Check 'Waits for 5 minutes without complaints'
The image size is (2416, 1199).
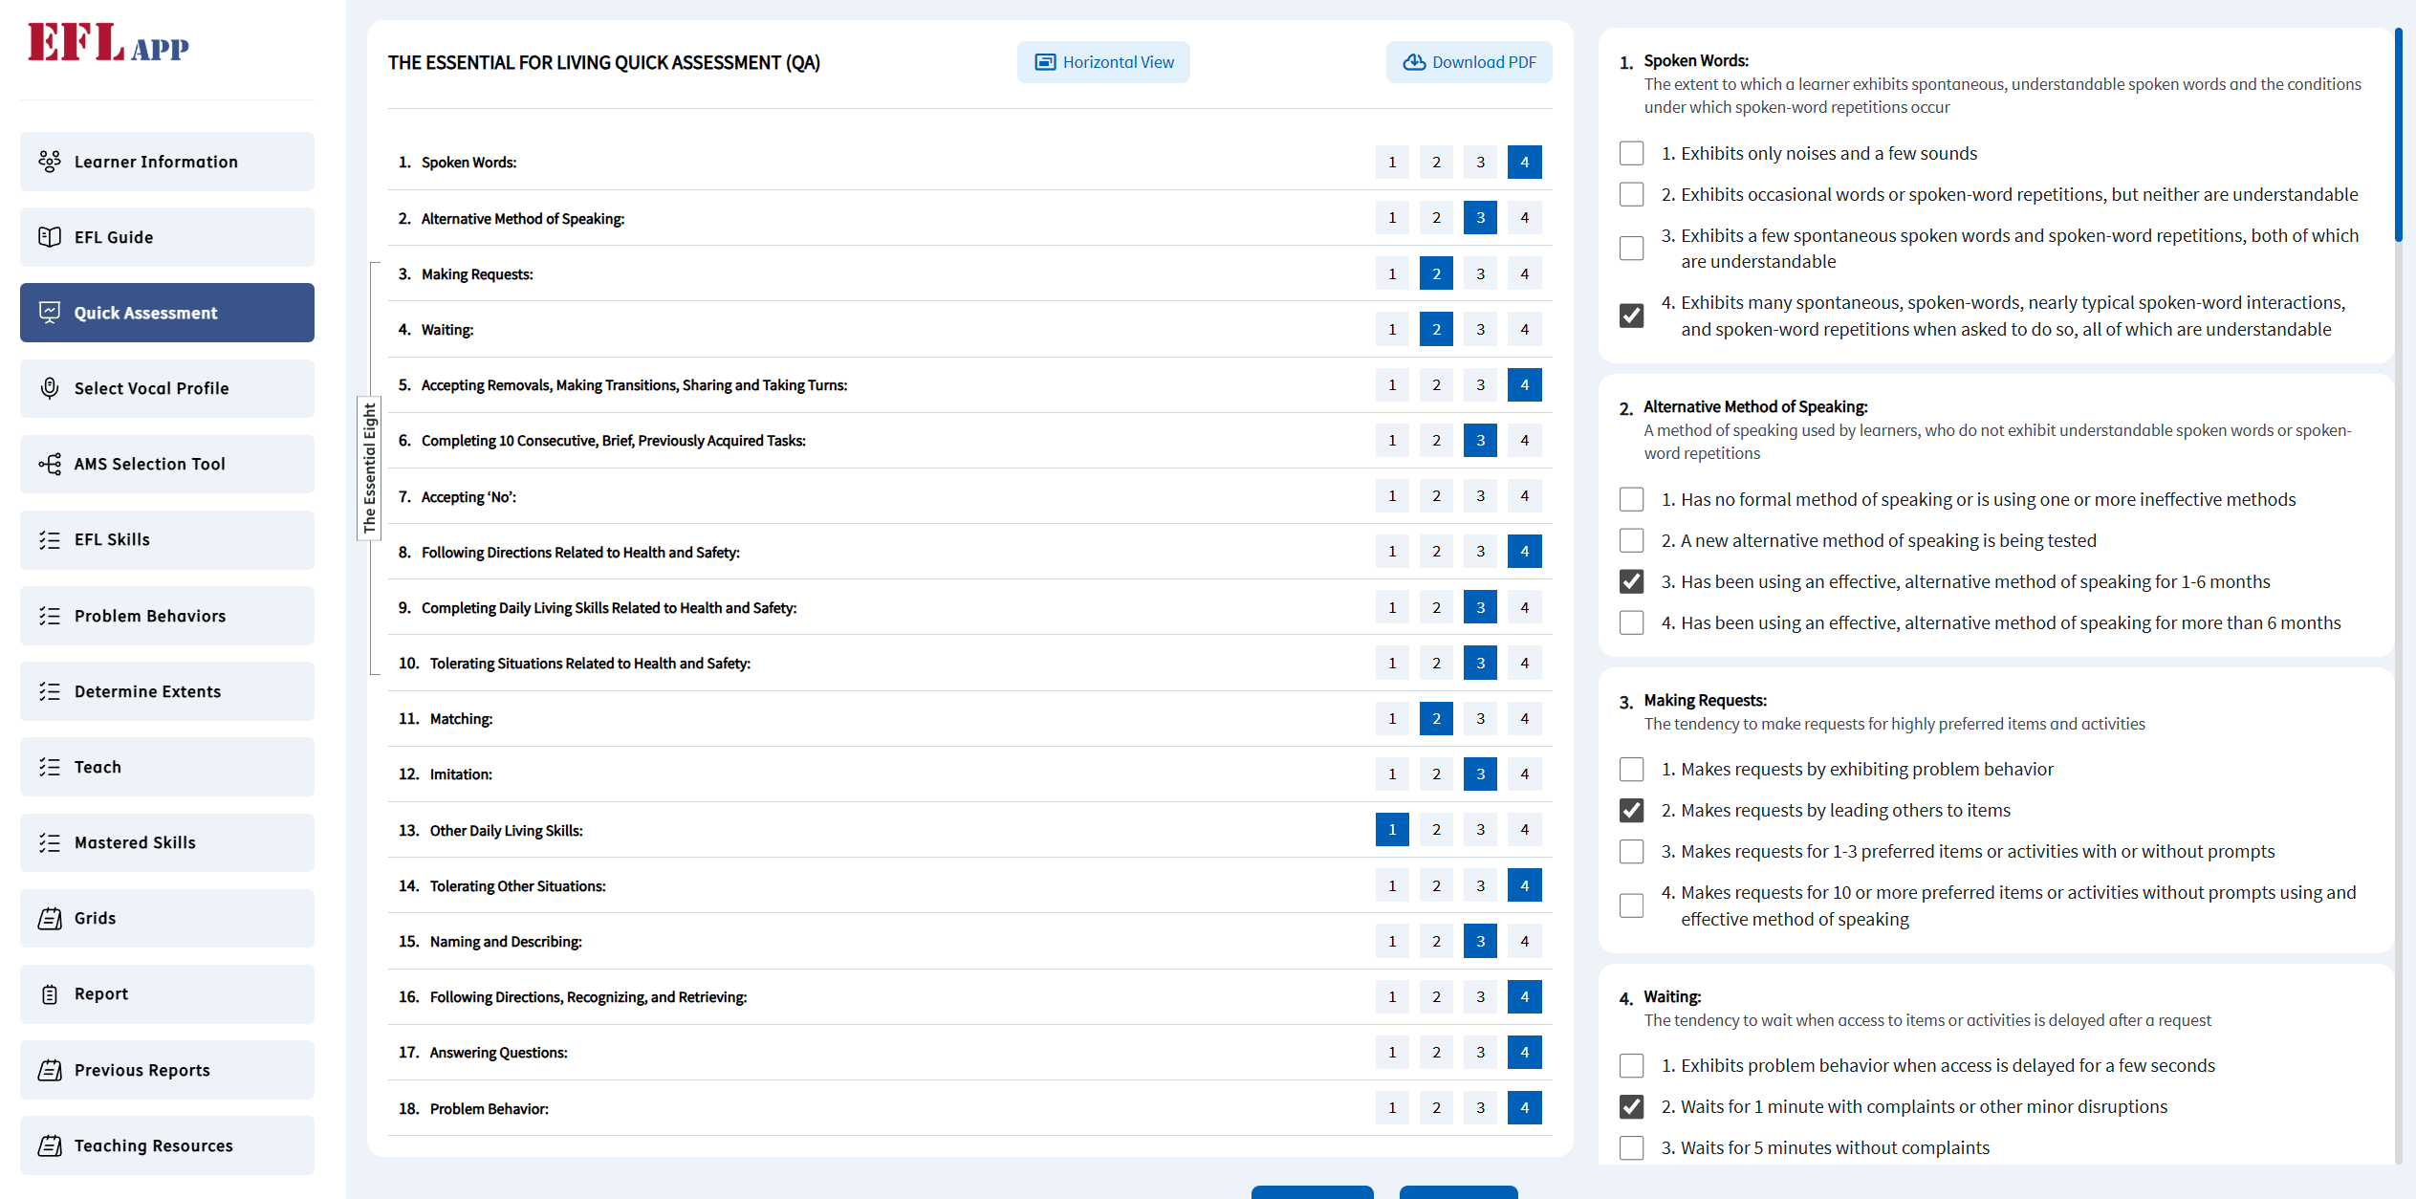1632,1148
